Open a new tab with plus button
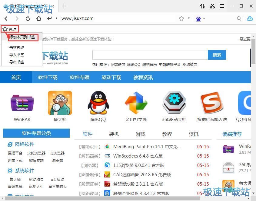The width and height of the screenshot is (256, 201). 64,6
